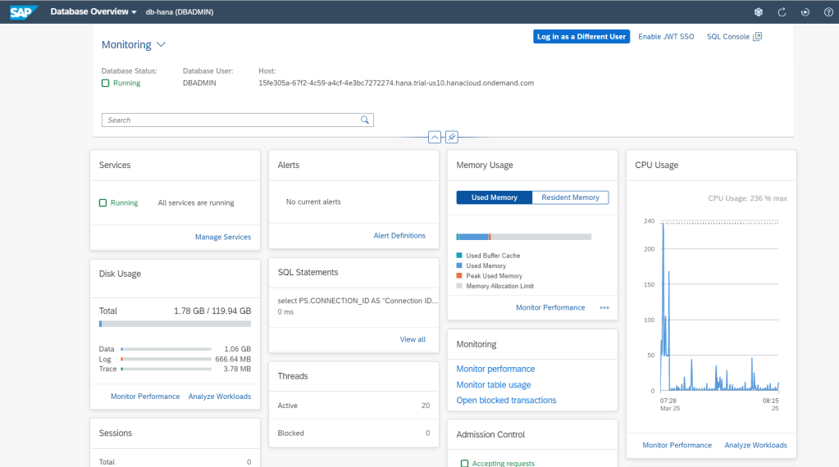This screenshot has height=467, width=839.
Task: Click the refresh icon in top bar
Action: pos(782,12)
